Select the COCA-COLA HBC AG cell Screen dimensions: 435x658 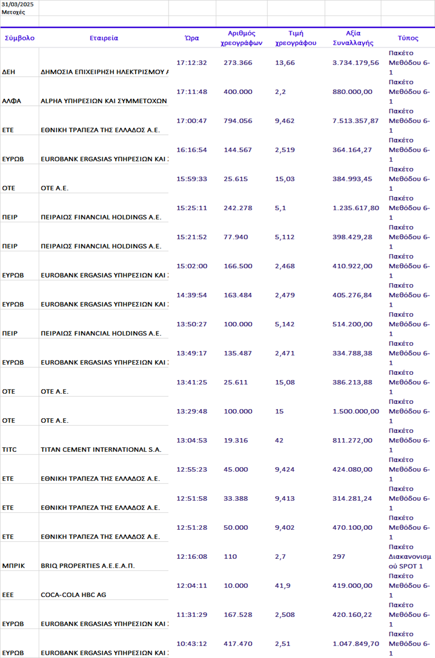[x=73, y=595]
